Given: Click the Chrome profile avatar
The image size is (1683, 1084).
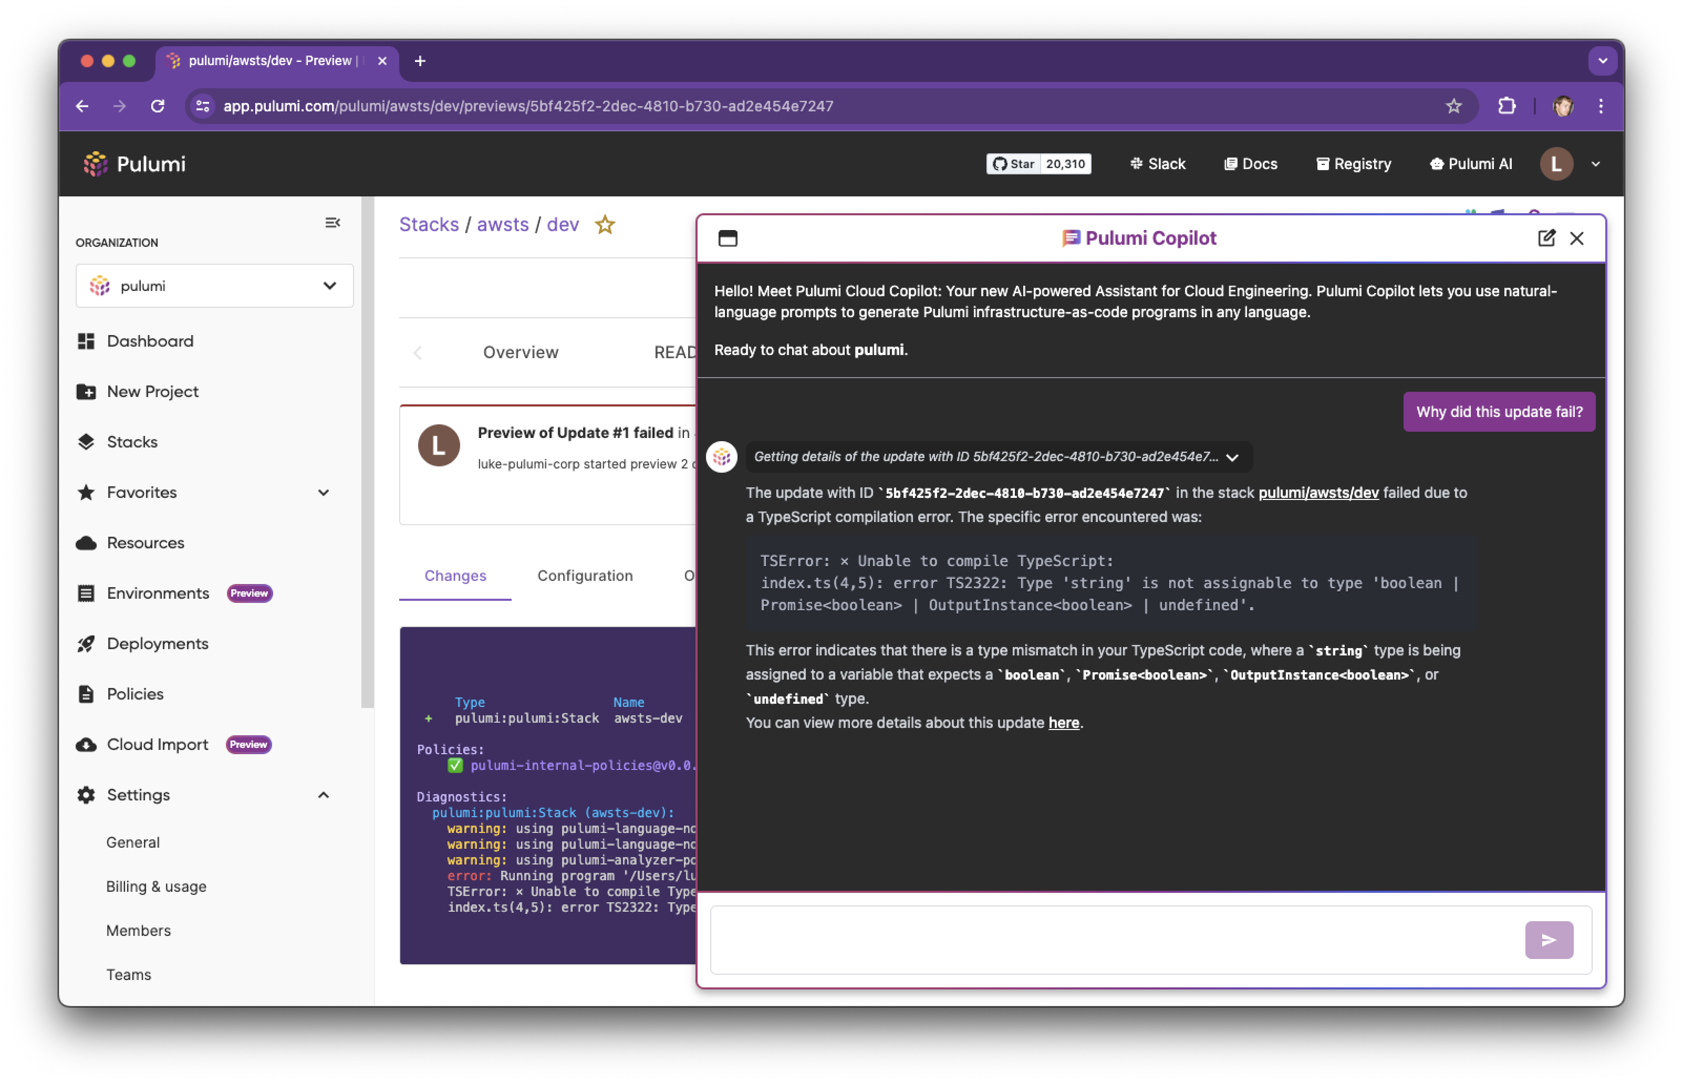Looking at the screenshot, I should pyautogui.click(x=1563, y=106).
